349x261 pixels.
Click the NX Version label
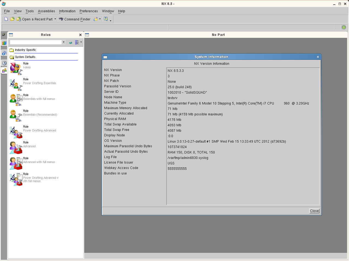[x=113, y=70]
